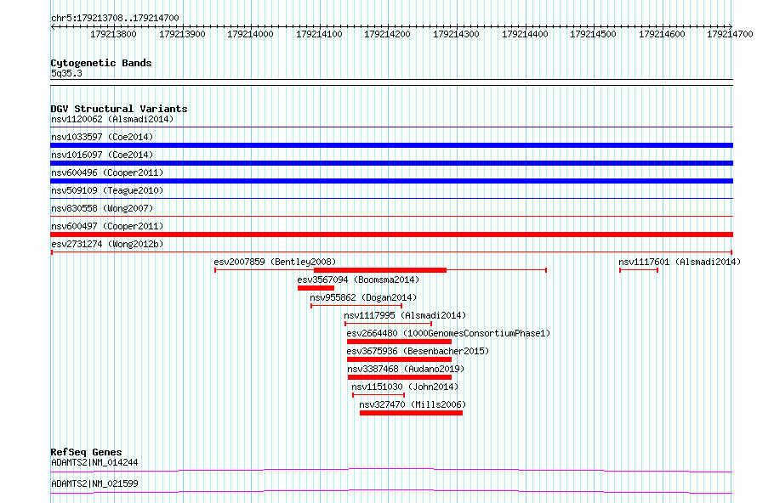The image size is (757, 503).
Task: Click the DGV Structural Variants track title
Action: 119,109
